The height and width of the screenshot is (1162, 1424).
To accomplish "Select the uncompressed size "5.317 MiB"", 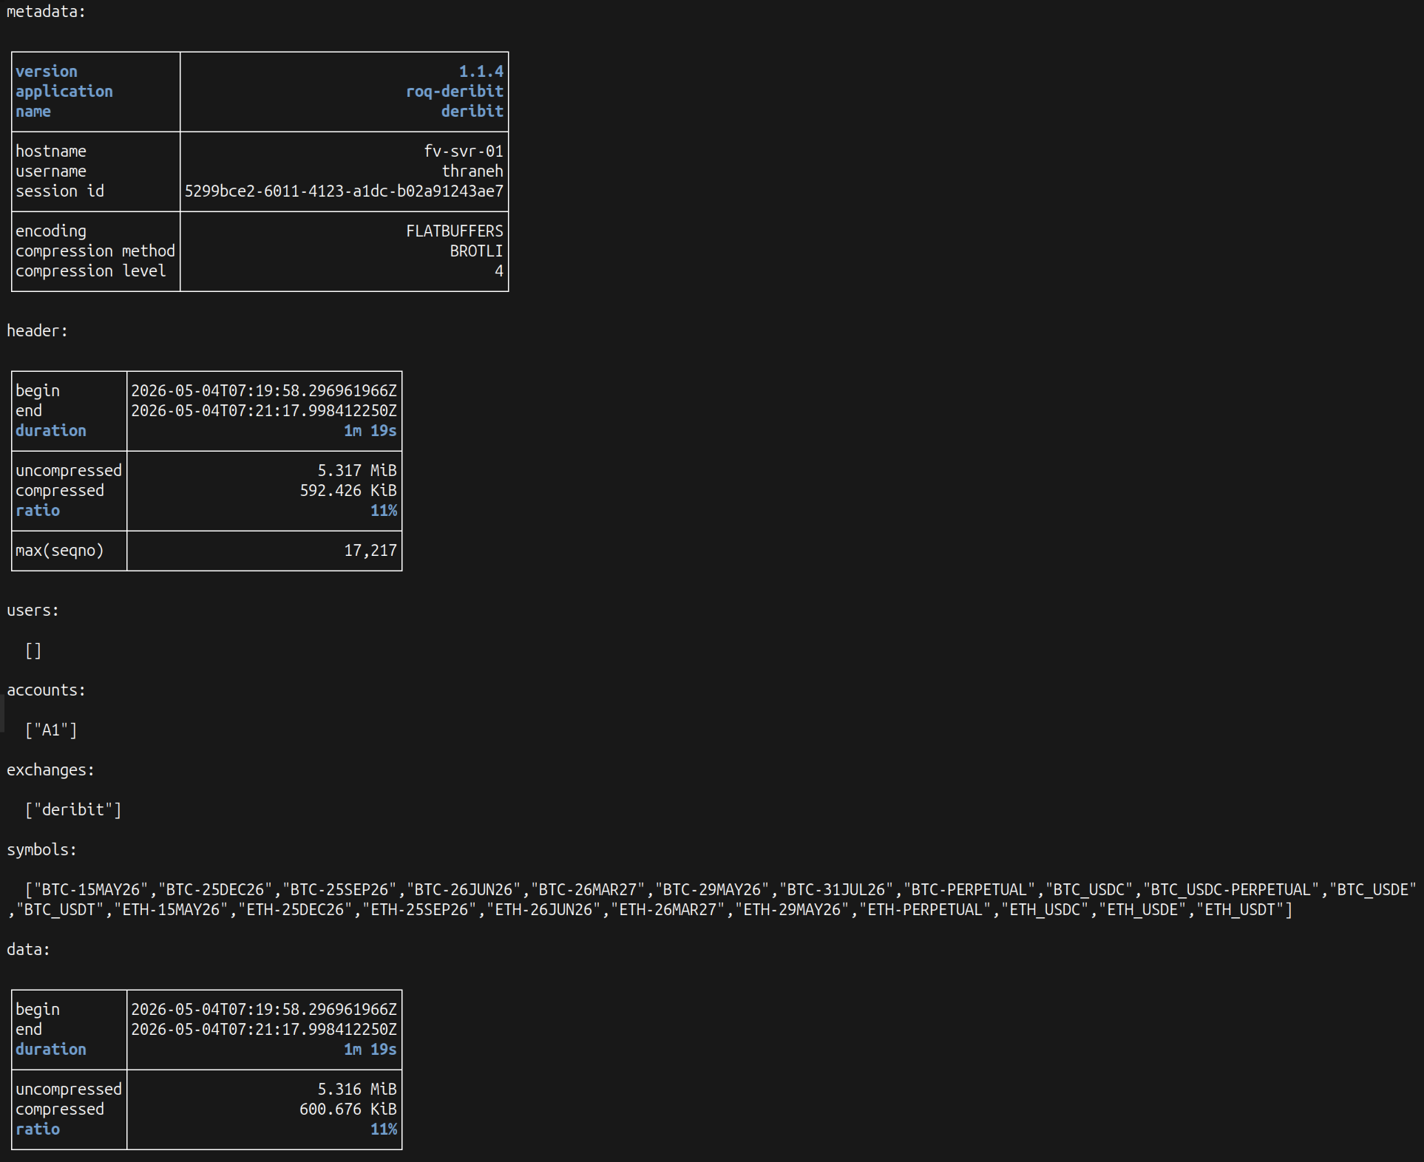I will pos(357,471).
